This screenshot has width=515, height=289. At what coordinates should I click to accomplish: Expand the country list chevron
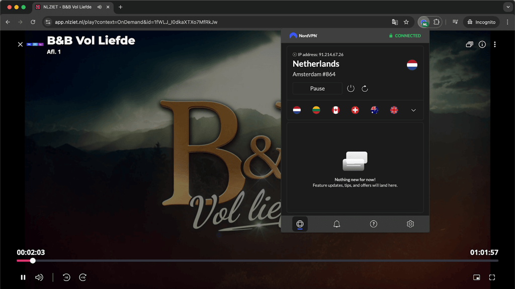pyautogui.click(x=413, y=110)
